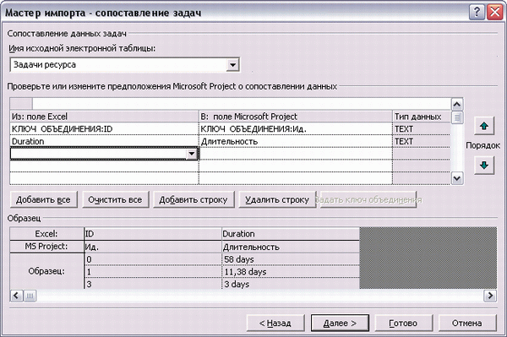
Task: Click the '3 days' preview cell
Action: pos(291,284)
